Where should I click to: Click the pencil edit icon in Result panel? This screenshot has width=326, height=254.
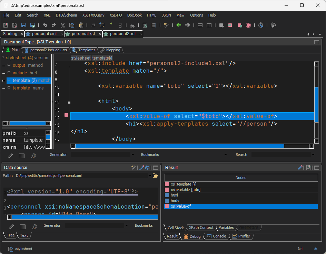pyautogui.click(x=300, y=168)
